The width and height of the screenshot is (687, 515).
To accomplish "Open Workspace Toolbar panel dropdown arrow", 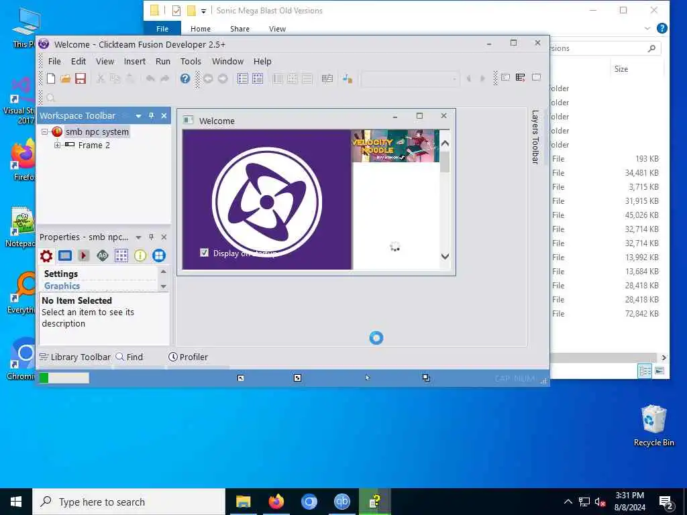I will tap(138, 116).
